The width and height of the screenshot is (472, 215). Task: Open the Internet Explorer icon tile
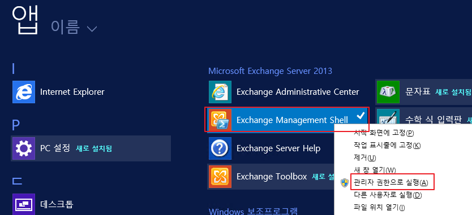point(23,92)
